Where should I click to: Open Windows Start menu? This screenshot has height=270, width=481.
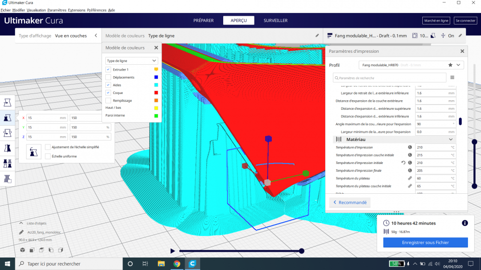7,264
